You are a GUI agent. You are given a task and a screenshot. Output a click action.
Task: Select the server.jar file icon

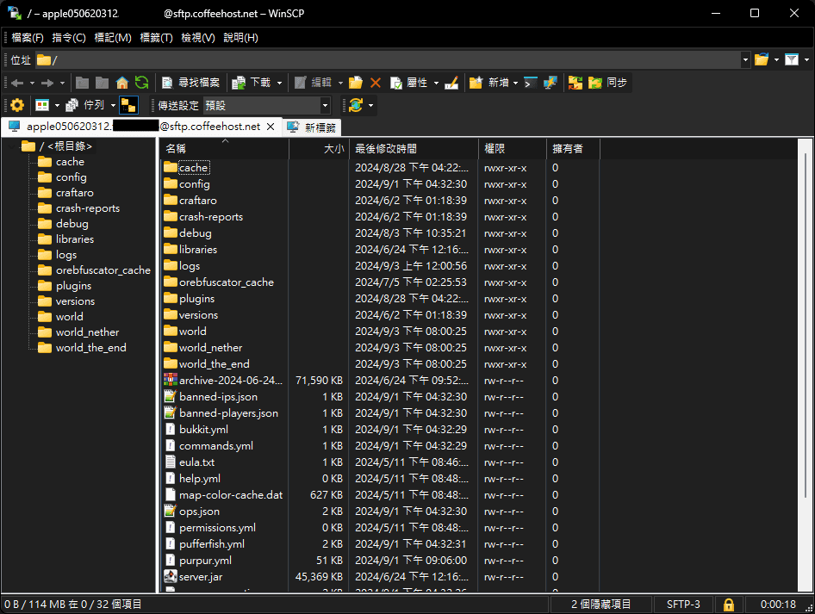coord(171,577)
